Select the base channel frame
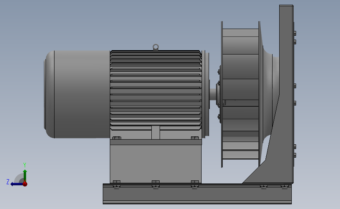Image resolution: width=340 pixels, height=209 pixels. pos(197,194)
